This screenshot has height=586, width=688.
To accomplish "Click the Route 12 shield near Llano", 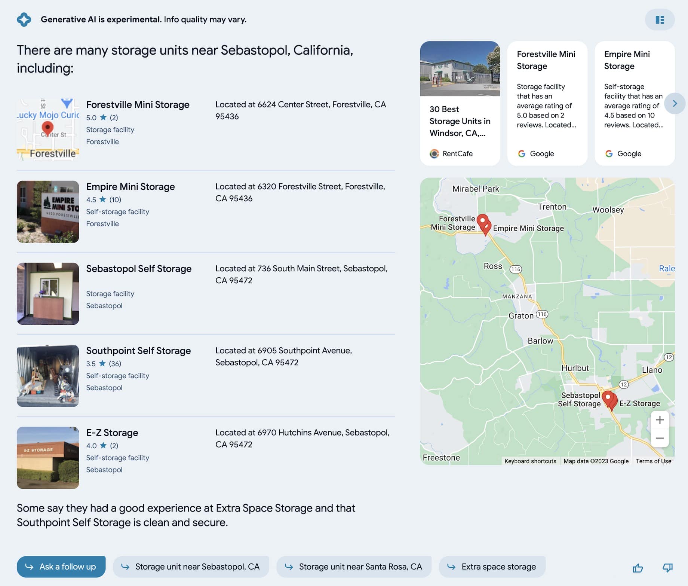I will tap(669, 357).
